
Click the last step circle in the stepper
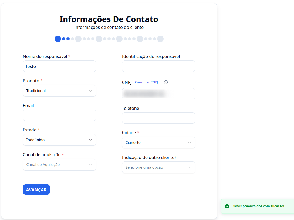[x=160, y=39]
